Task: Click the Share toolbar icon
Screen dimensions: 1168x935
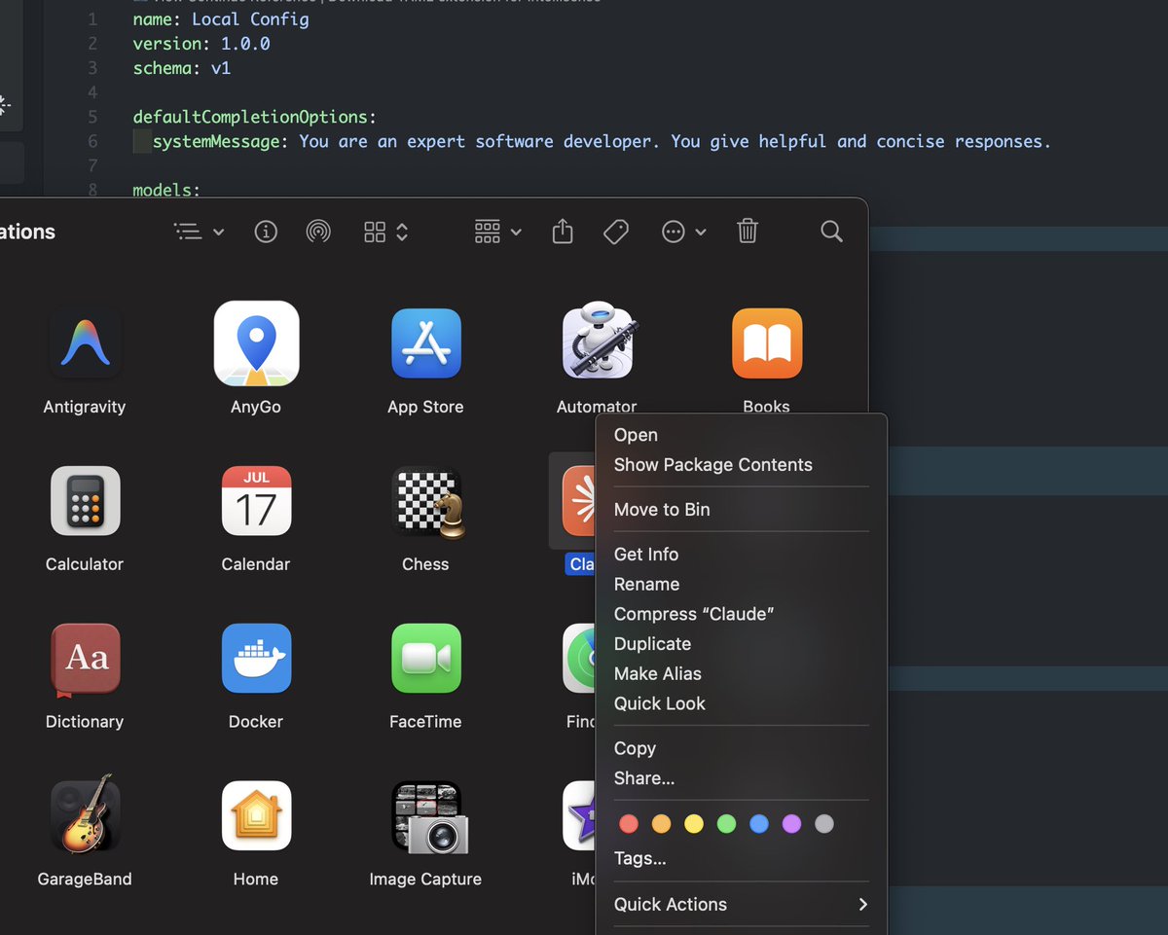Action: (x=563, y=231)
